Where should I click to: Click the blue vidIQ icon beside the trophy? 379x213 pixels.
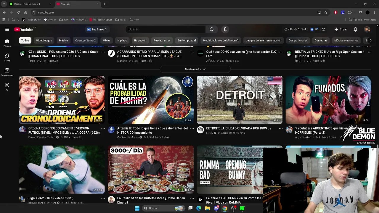(312, 29)
